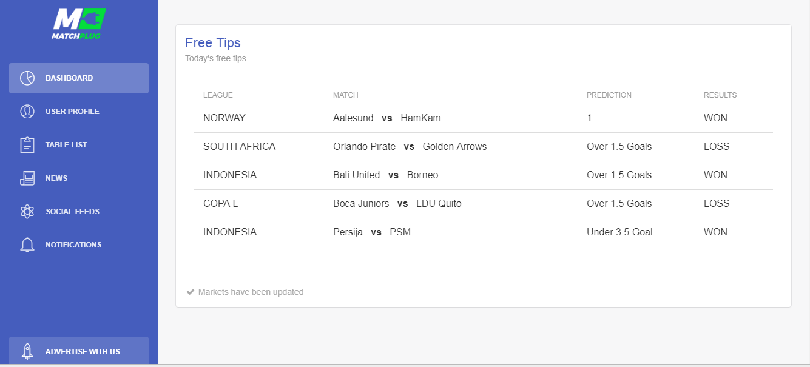Click the MatchPlug logo

click(x=79, y=24)
